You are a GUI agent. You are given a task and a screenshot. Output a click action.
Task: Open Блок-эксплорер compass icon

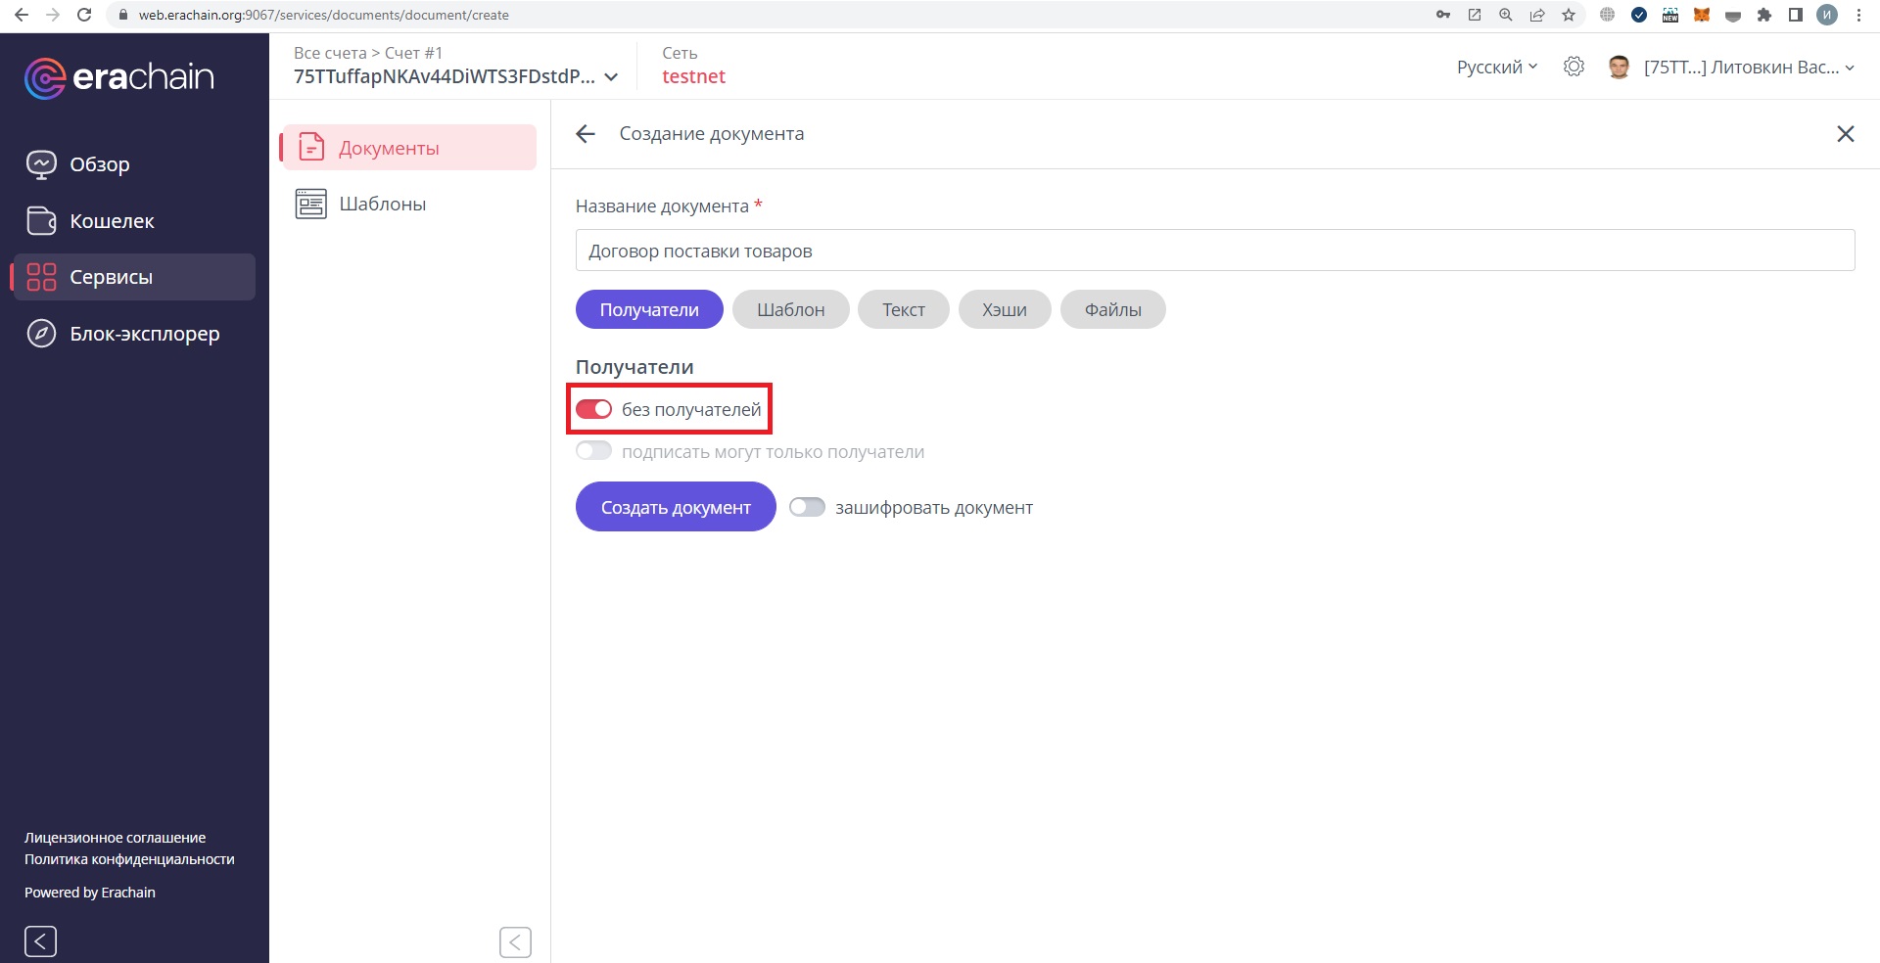coord(41,334)
